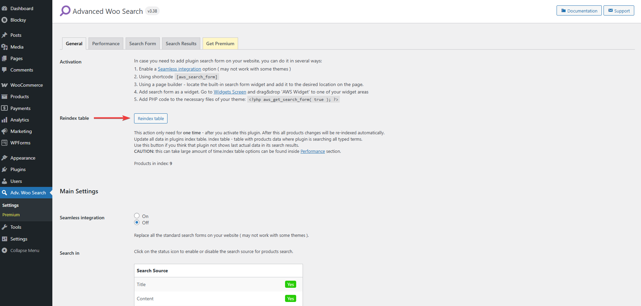Viewport: 641px width, 306px height.
Task: Select Seamless integration Off radio
Action: tap(137, 222)
